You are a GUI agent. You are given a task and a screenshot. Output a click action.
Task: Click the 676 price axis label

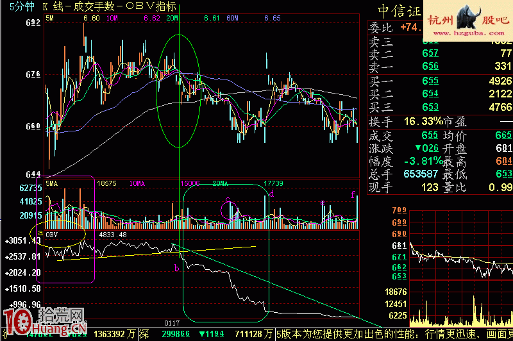(33, 74)
